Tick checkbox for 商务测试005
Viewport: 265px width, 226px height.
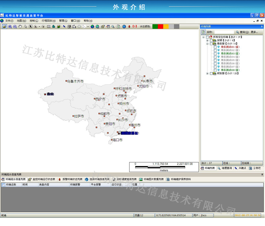[215, 60]
